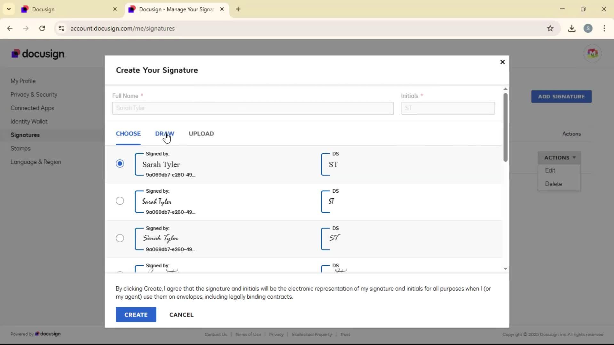The image size is (614, 345).
Task: Open Contact Us footer link
Action: coord(216,334)
